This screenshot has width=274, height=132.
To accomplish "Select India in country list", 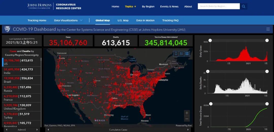I will click(21, 71).
